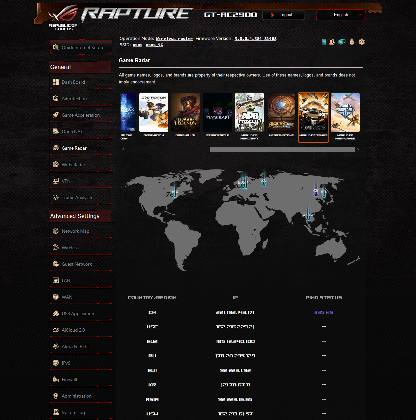Viewport: 416px width, 420px height.
Task: Click the CN IP 221.192.143.171
Action: [235, 312]
